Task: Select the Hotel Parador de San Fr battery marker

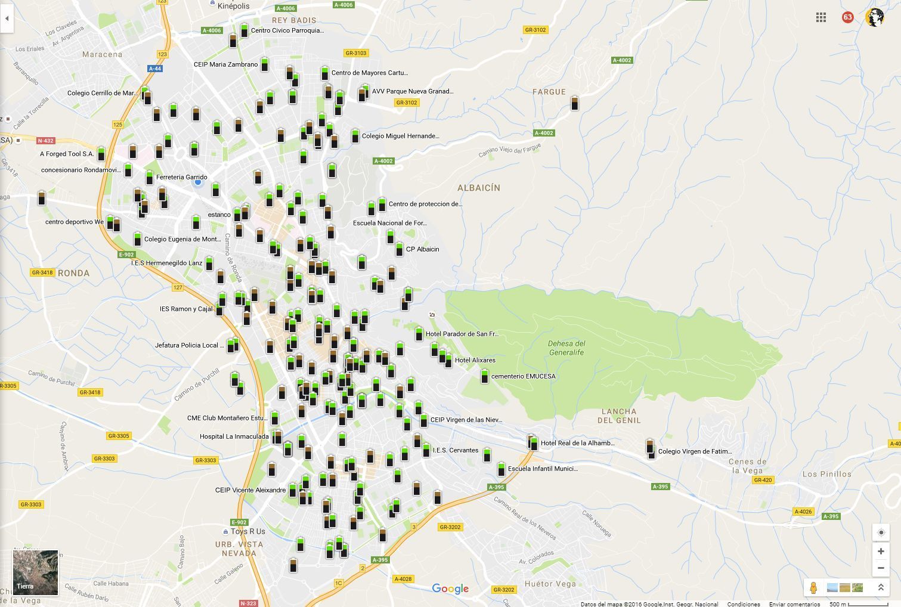Action: point(419,334)
